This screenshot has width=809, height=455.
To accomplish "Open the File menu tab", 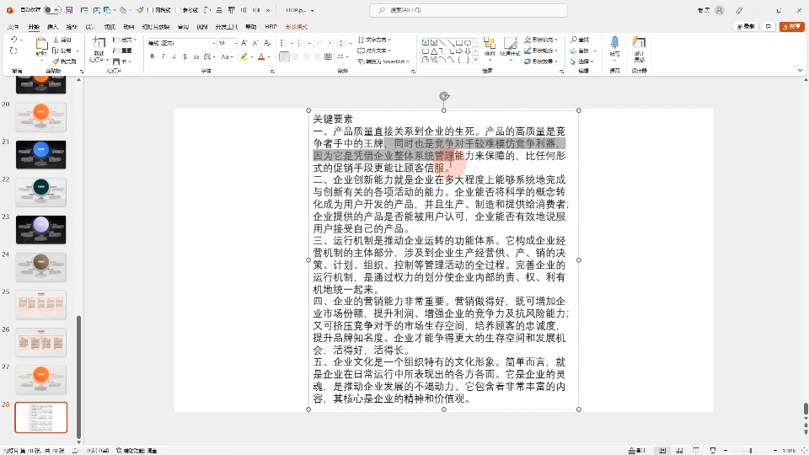I will (x=13, y=27).
